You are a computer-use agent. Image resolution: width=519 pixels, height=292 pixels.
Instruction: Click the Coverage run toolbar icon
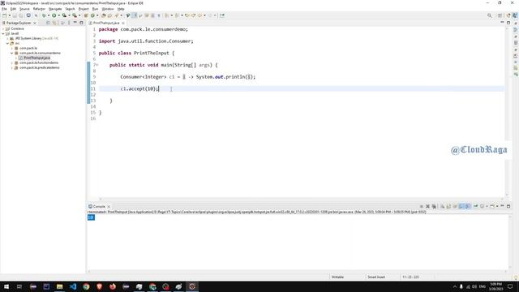click(x=64, y=15)
